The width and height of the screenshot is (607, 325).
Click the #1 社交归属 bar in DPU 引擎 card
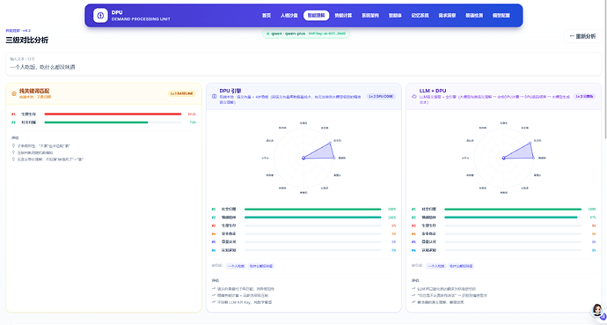pos(313,209)
